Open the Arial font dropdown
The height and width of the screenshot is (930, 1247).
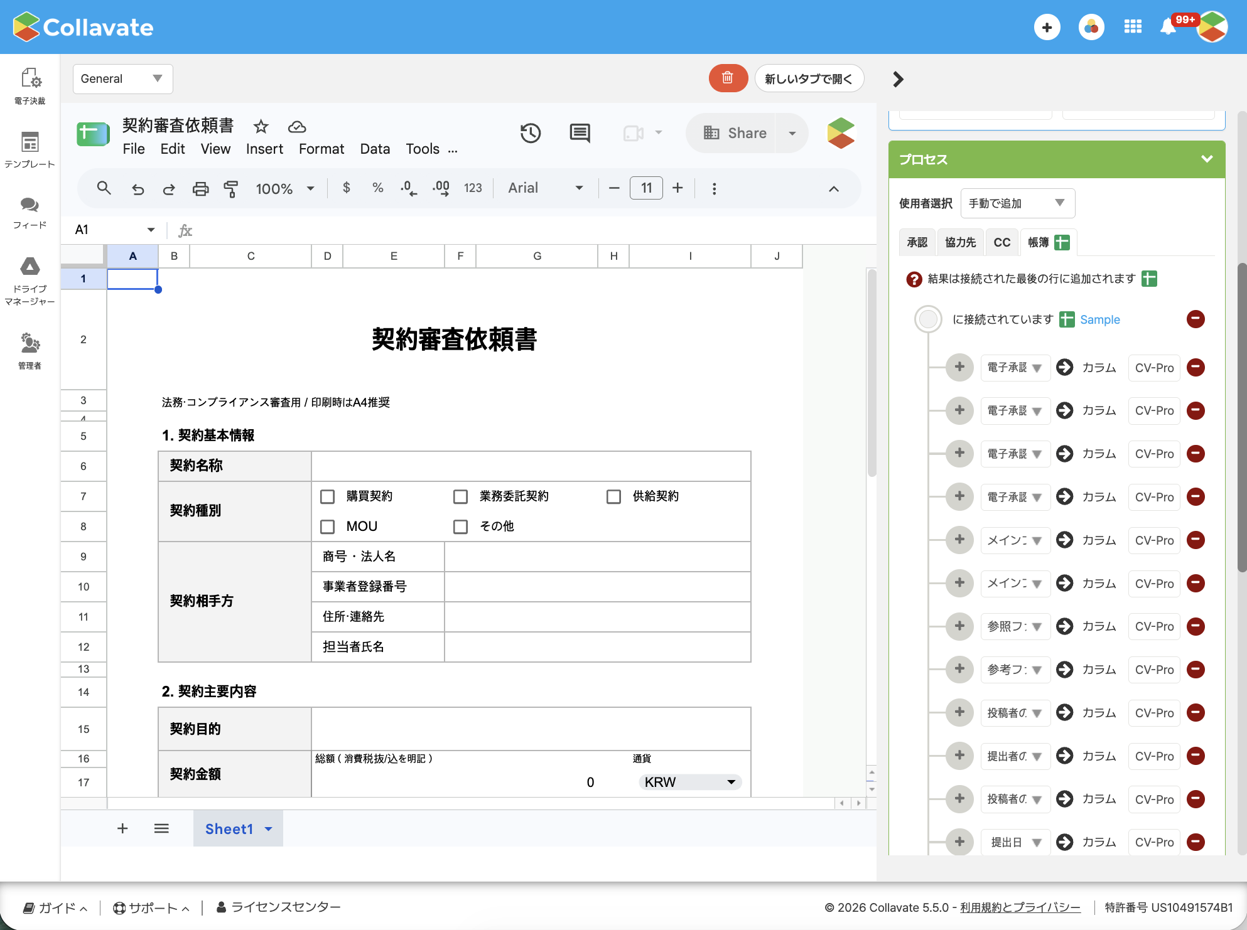(x=545, y=188)
